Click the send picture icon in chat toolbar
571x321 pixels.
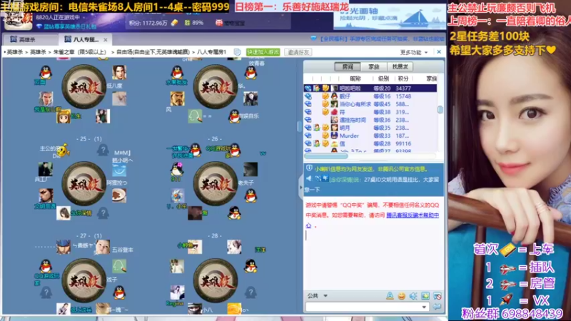tap(425, 296)
